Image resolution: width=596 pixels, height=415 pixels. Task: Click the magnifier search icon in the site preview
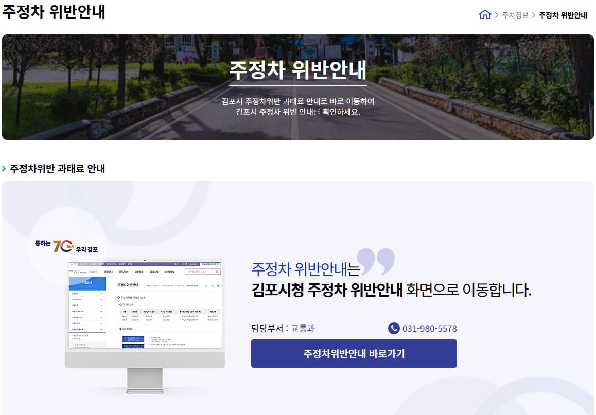coord(216,272)
